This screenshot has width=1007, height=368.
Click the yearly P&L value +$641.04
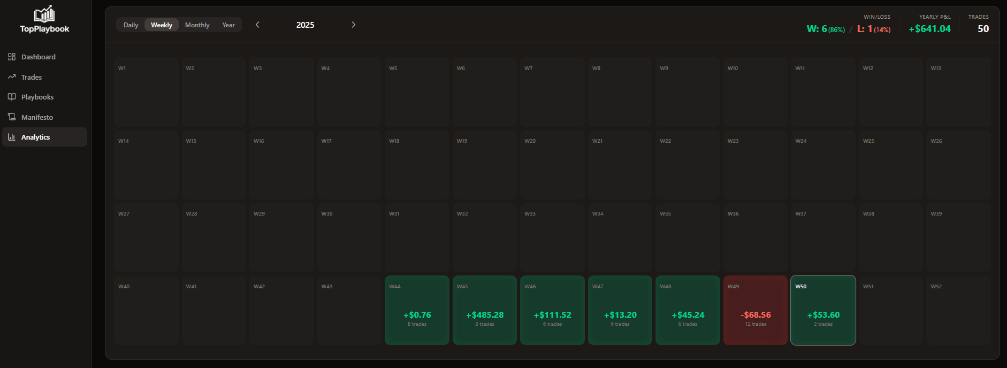pyautogui.click(x=930, y=29)
